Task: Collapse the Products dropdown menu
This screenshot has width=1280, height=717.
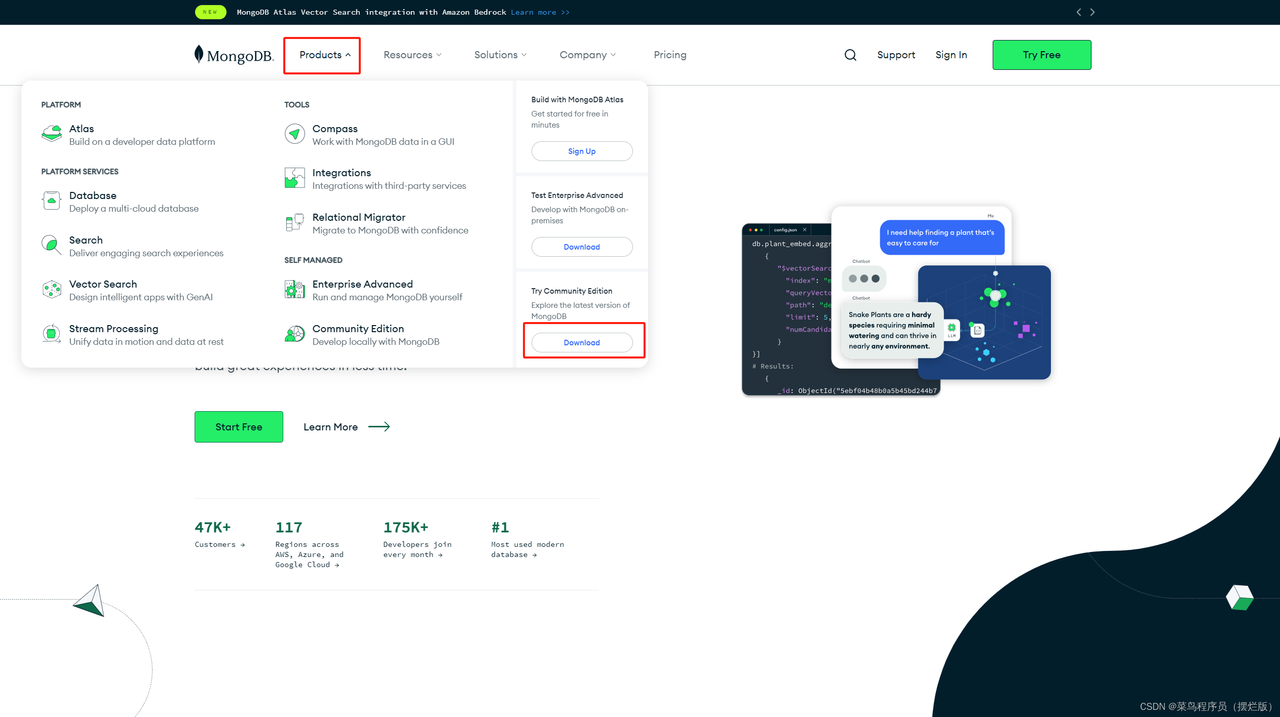Action: click(324, 55)
